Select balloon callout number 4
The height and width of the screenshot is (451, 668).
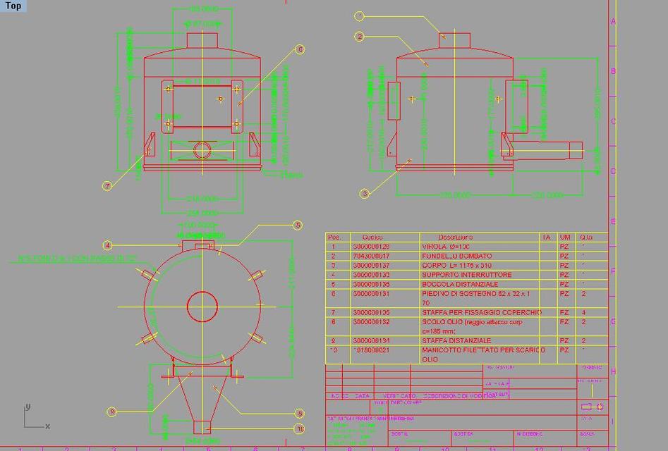click(107, 245)
